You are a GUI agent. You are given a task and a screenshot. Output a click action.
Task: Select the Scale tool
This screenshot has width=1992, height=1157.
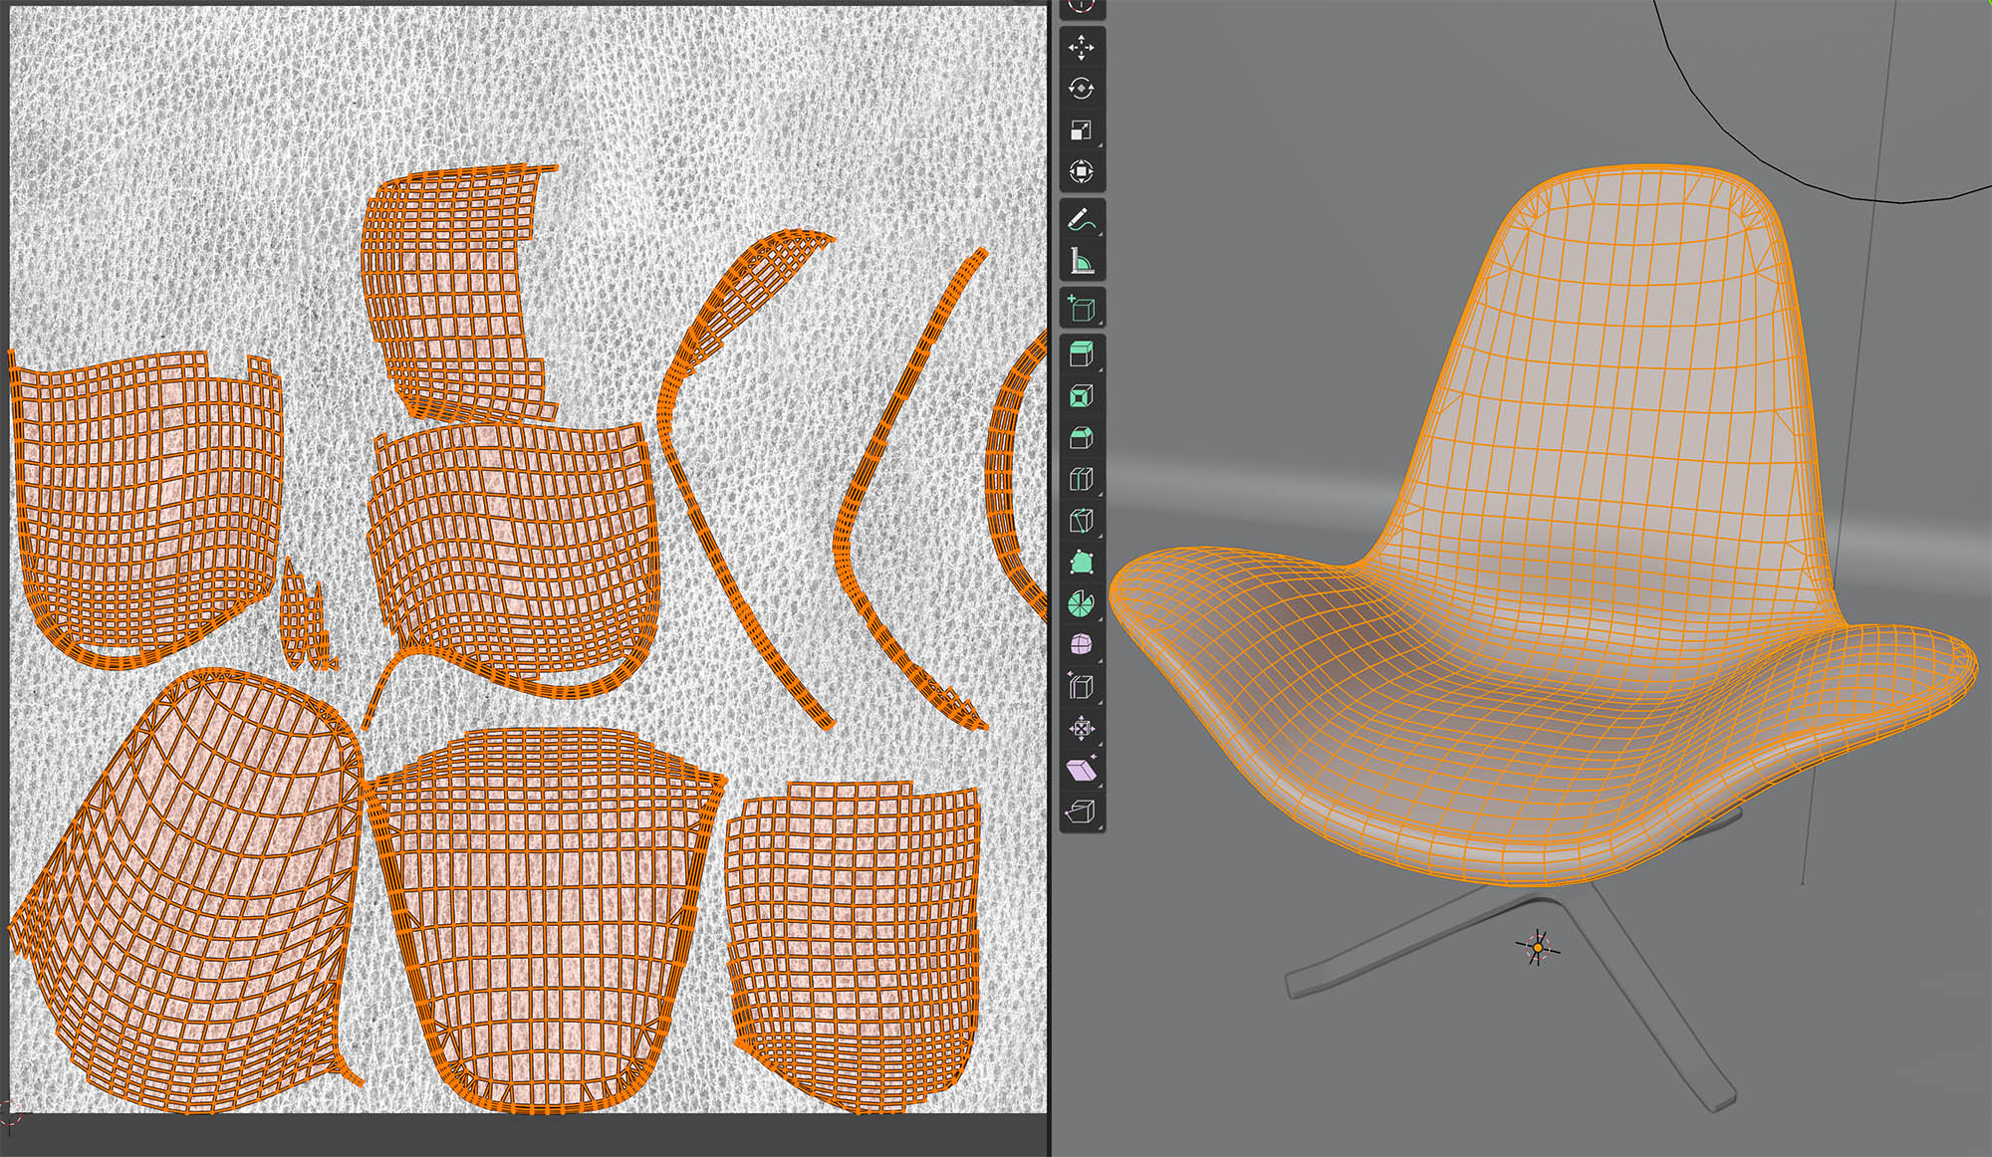coord(1082,130)
